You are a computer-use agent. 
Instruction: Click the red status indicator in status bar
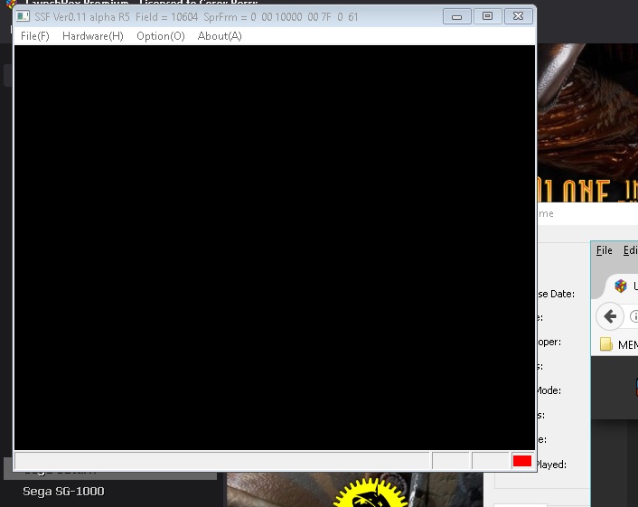pos(521,461)
